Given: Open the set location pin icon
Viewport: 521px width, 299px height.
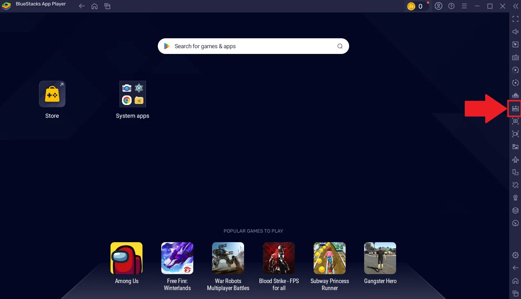Looking at the screenshot, I should tap(515, 198).
